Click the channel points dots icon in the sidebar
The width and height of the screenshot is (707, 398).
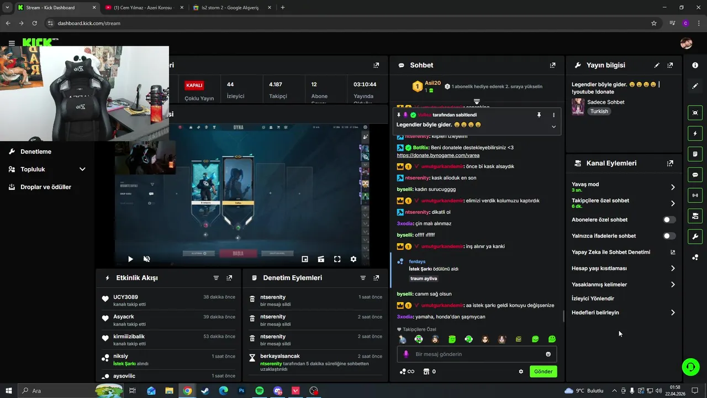pos(695,257)
